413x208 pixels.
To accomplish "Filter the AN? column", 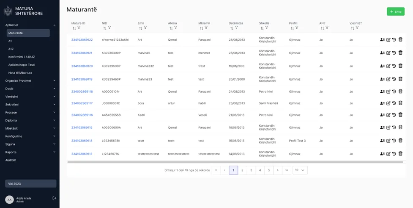I will (327, 28).
